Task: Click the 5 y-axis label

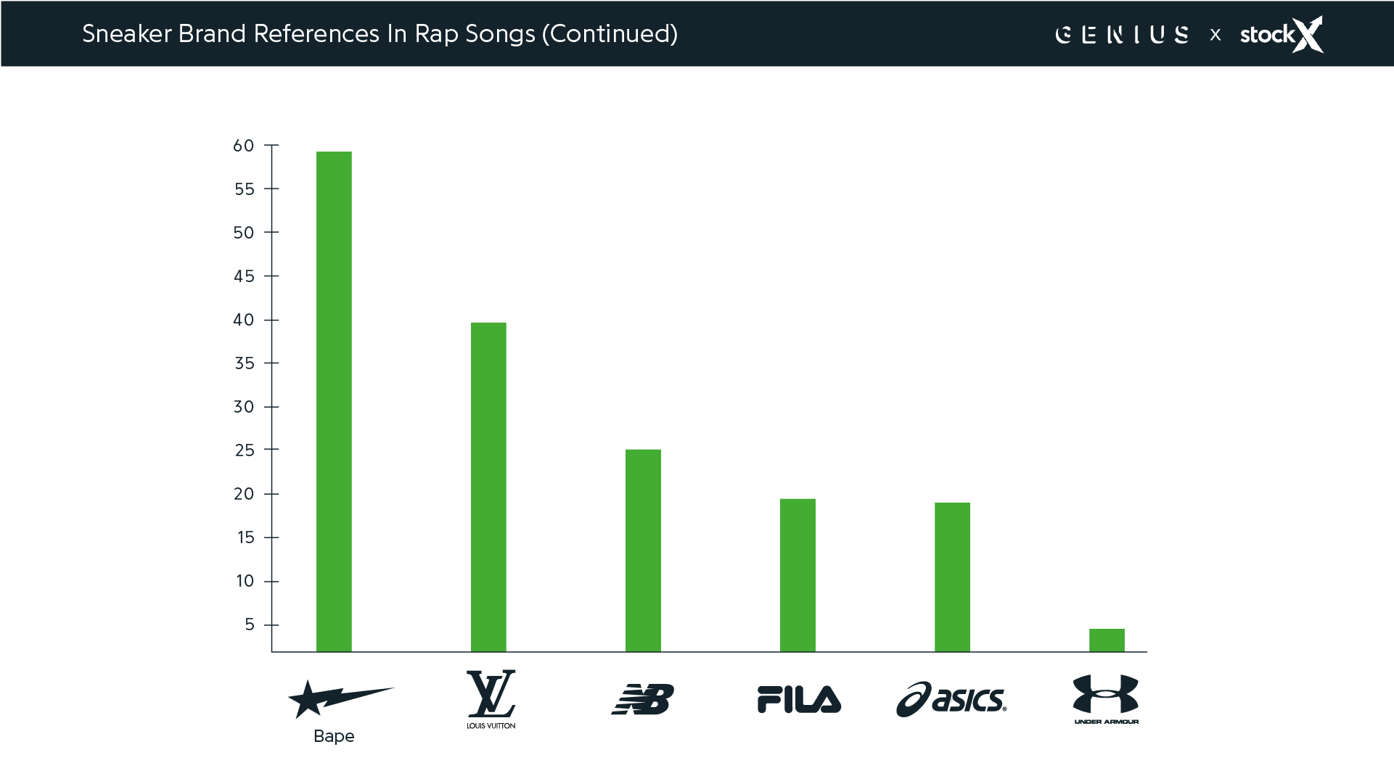Action: click(250, 624)
